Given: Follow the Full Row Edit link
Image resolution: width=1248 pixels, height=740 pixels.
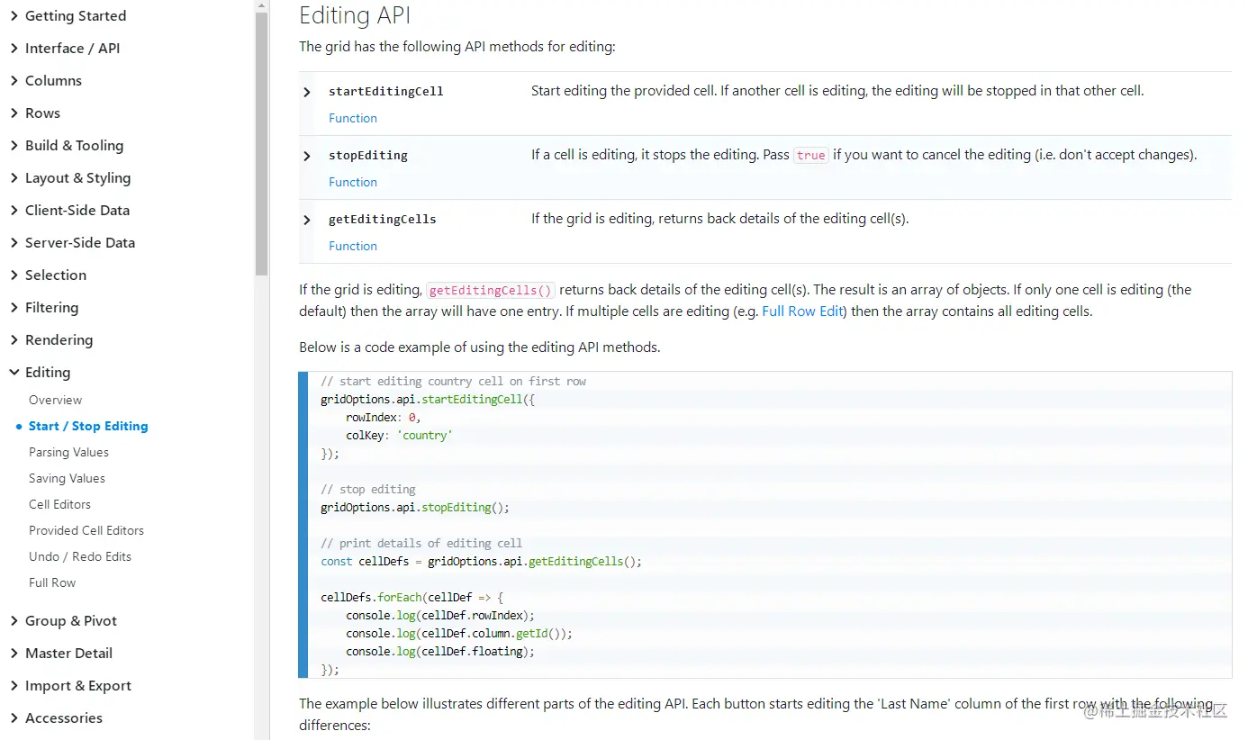Looking at the screenshot, I should point(802,311).
